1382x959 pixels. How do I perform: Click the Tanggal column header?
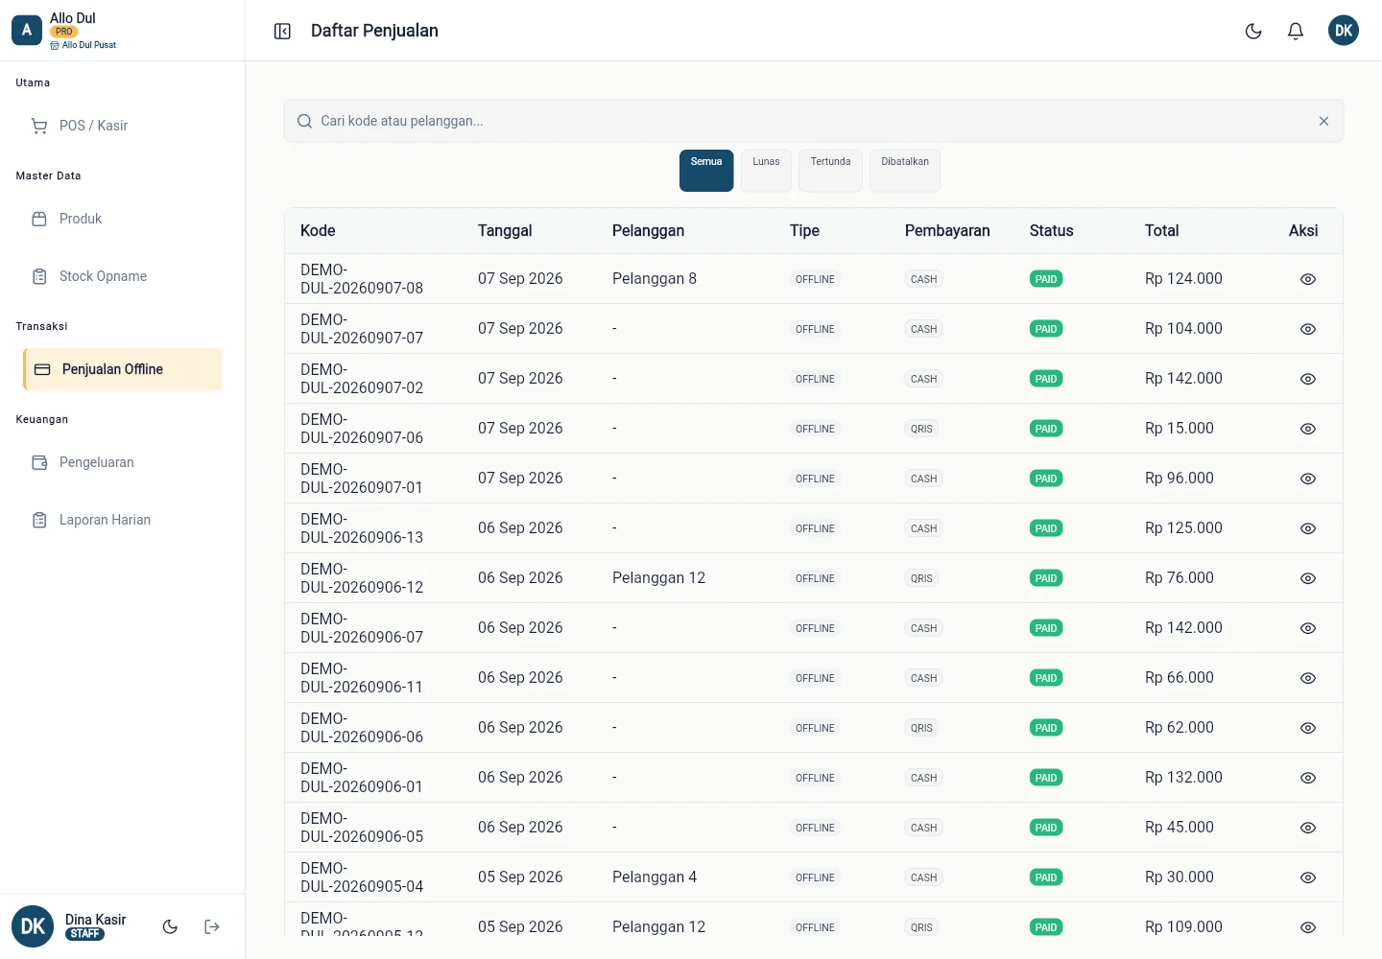[x=505, y=230]
